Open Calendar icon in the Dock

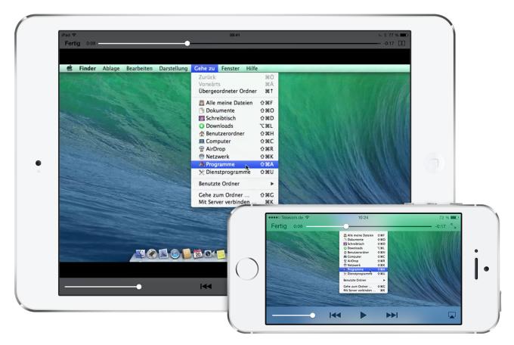pos(198,253)
